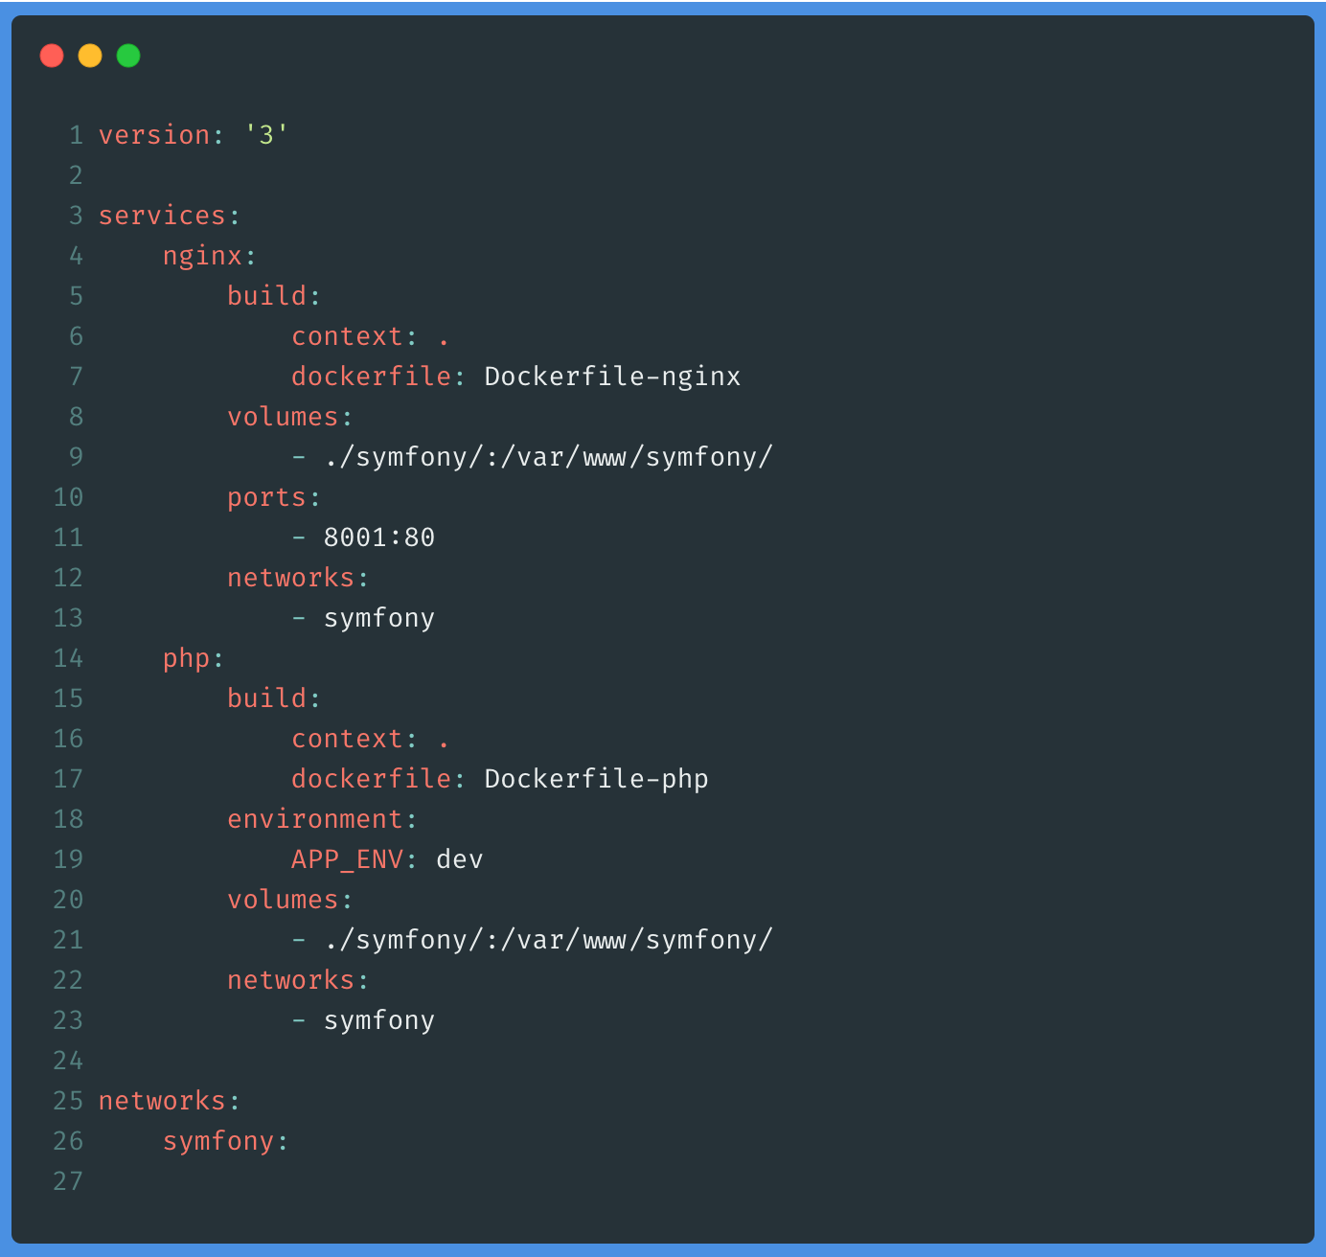
Task: Click line number 14 in the gutter
Action: [68, 658]
